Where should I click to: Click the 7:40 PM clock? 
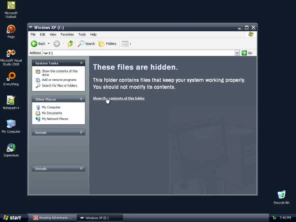(285, 218)
